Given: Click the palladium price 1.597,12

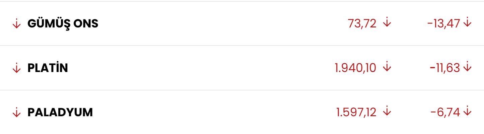Looking at the screenshot, I should (356, 113).
